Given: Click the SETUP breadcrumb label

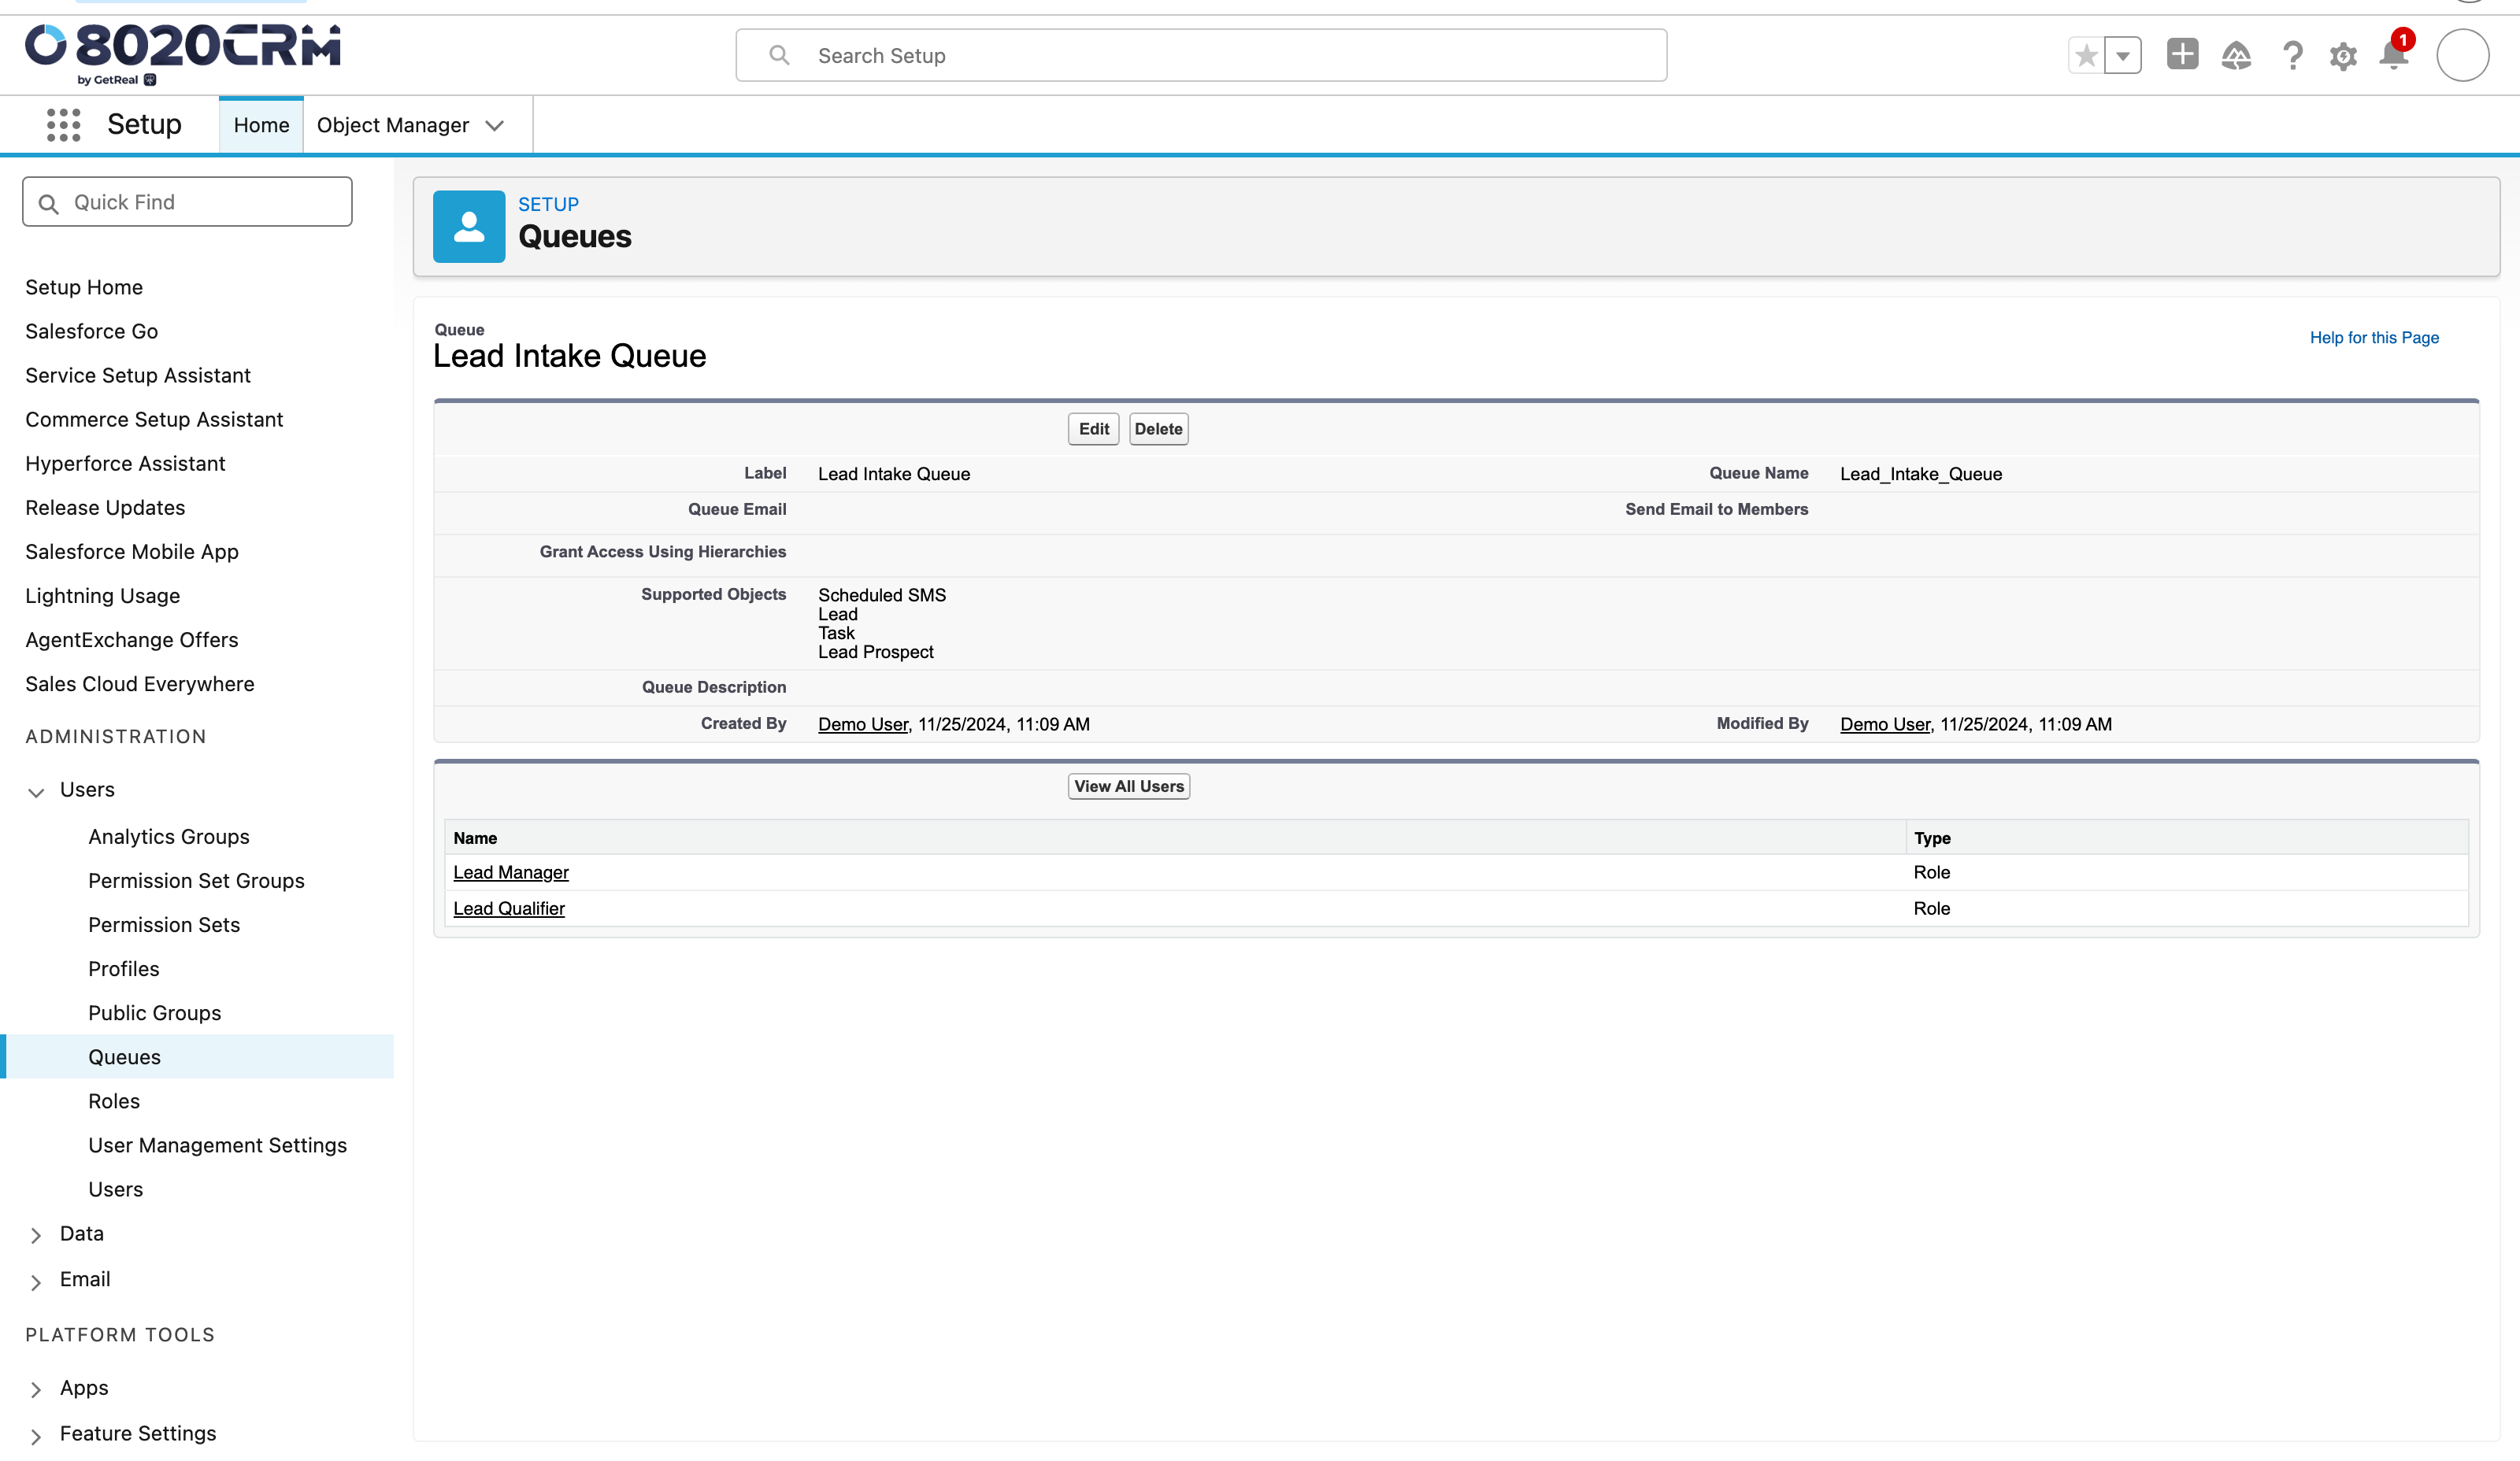Looking at the screenshot, I should (x=548, y=204).
